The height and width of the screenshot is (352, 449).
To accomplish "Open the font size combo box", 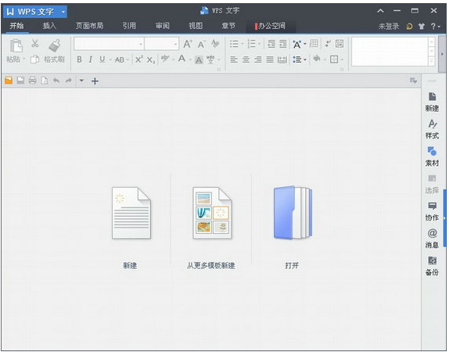I will (161, 44).
